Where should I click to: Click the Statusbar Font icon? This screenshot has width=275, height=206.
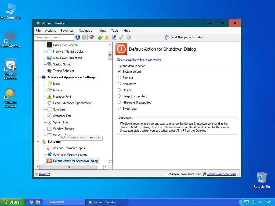tap(49, 116)
